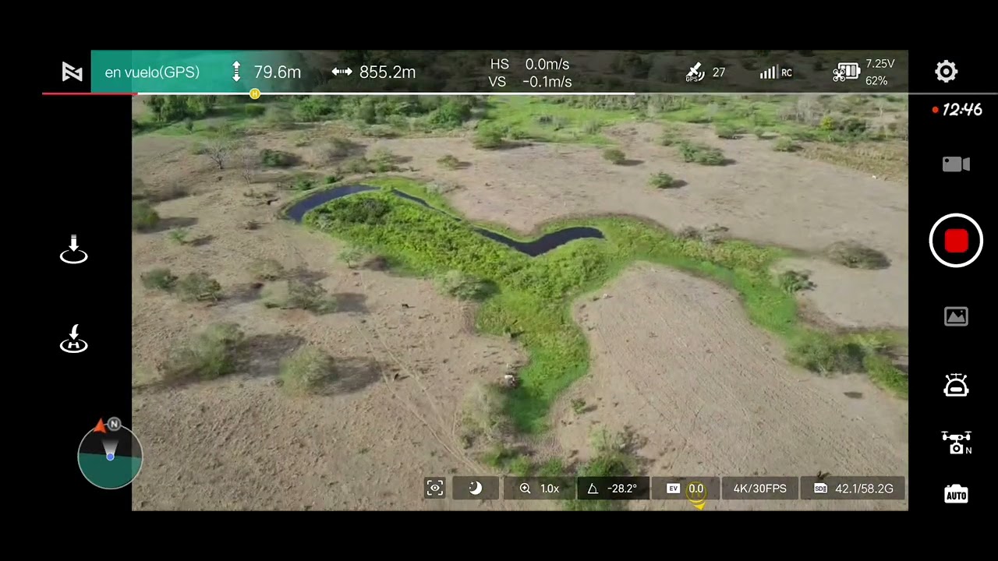
Task: Open the compass attitude indicator
Action: pyautogui.click(x=110, y=455)
